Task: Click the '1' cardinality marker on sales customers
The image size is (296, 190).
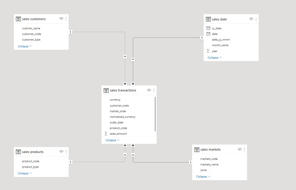Action: pyautogui.click(x=70, y=32)
